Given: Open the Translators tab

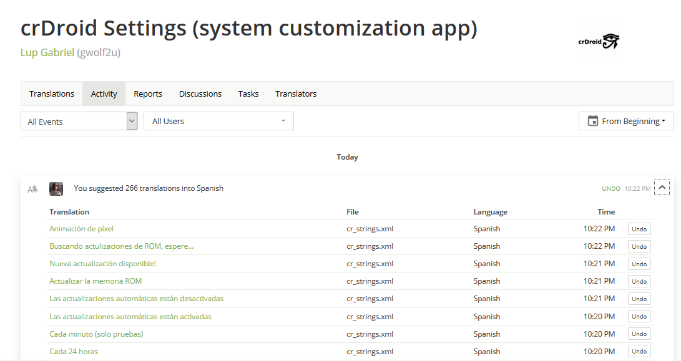Looking at the screenshot, I should 296,94.
